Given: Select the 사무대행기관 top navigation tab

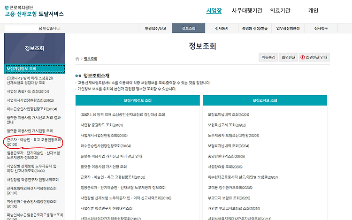Looking at the screenshot, I should (x=247, y=10).
